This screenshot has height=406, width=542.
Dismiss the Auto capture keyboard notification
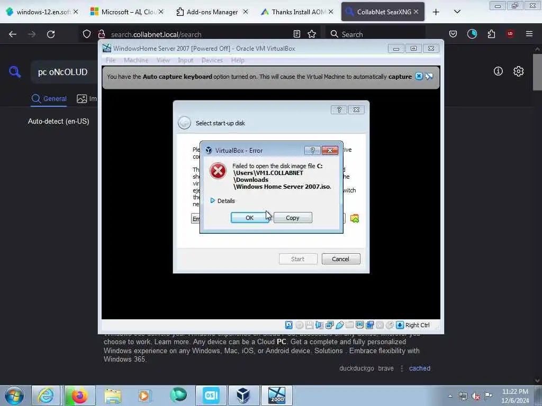(419, 76)
